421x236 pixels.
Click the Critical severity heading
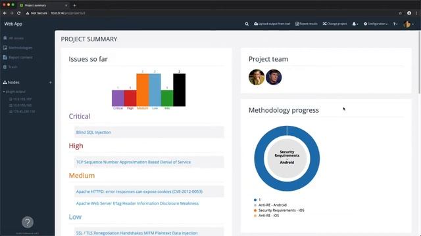click(80, 117)
